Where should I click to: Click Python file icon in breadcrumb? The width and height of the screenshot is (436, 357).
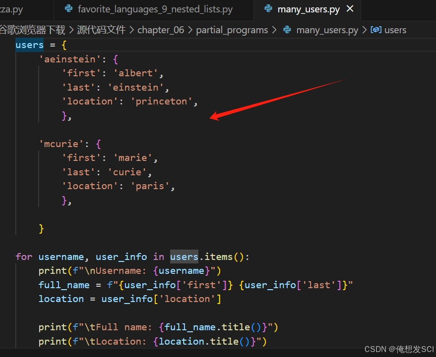(x=287, y=30)
